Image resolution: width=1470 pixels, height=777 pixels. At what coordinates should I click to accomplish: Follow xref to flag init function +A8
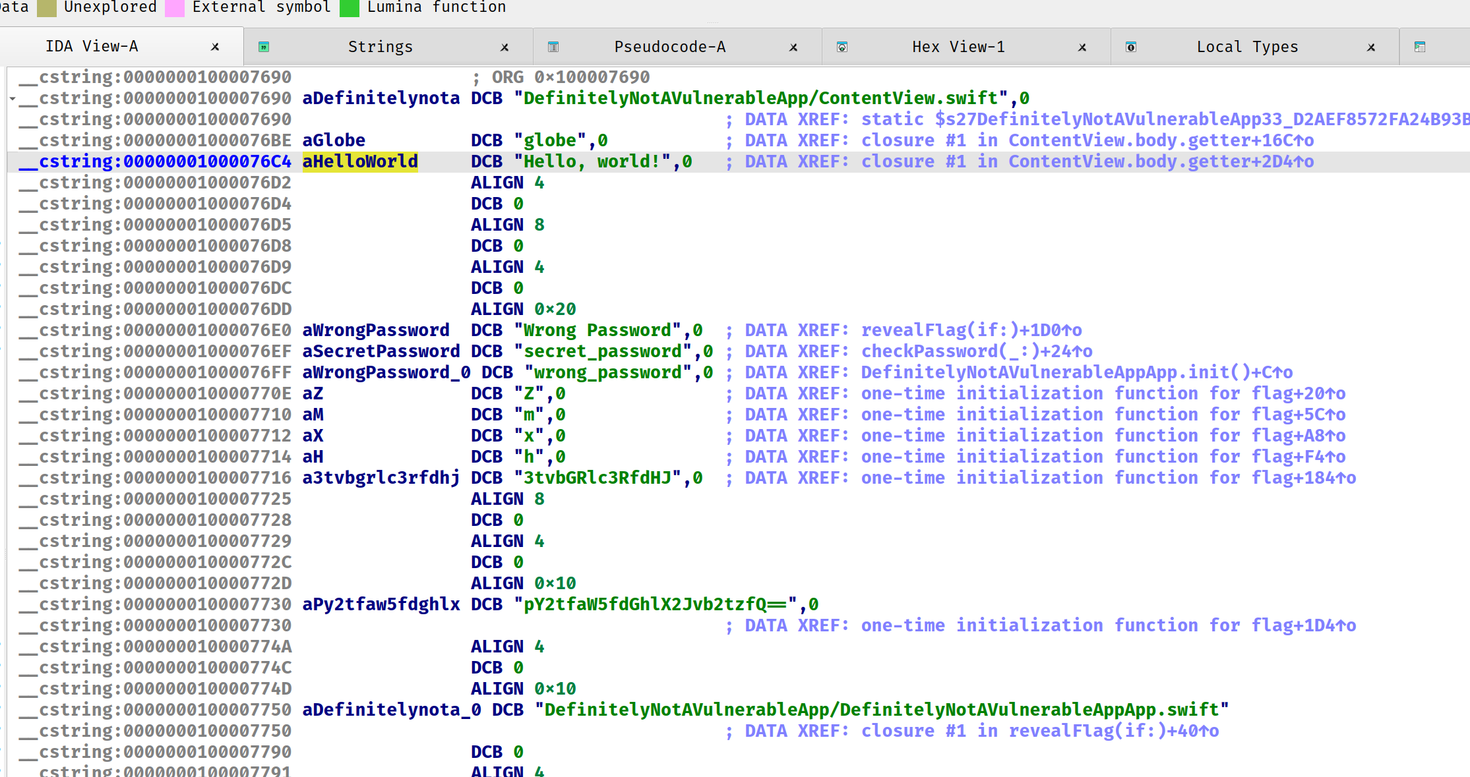[1103, 436]
